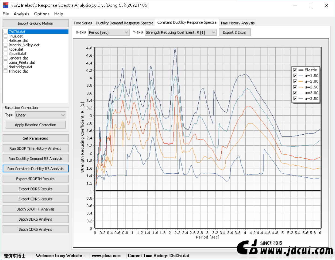Toggle the Elastic curve legend checkbox

point(295,70)
